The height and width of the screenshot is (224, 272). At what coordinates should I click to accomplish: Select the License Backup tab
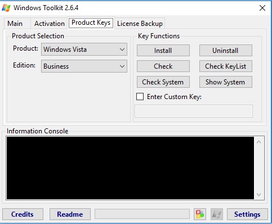point(140,24)
